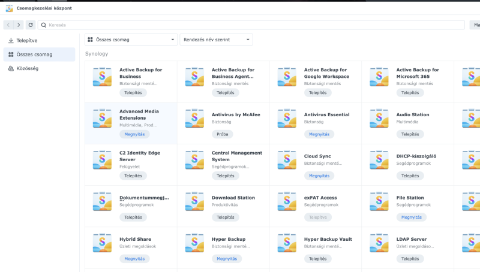Click the Cloud Sync icon

[x=287, y=160]
